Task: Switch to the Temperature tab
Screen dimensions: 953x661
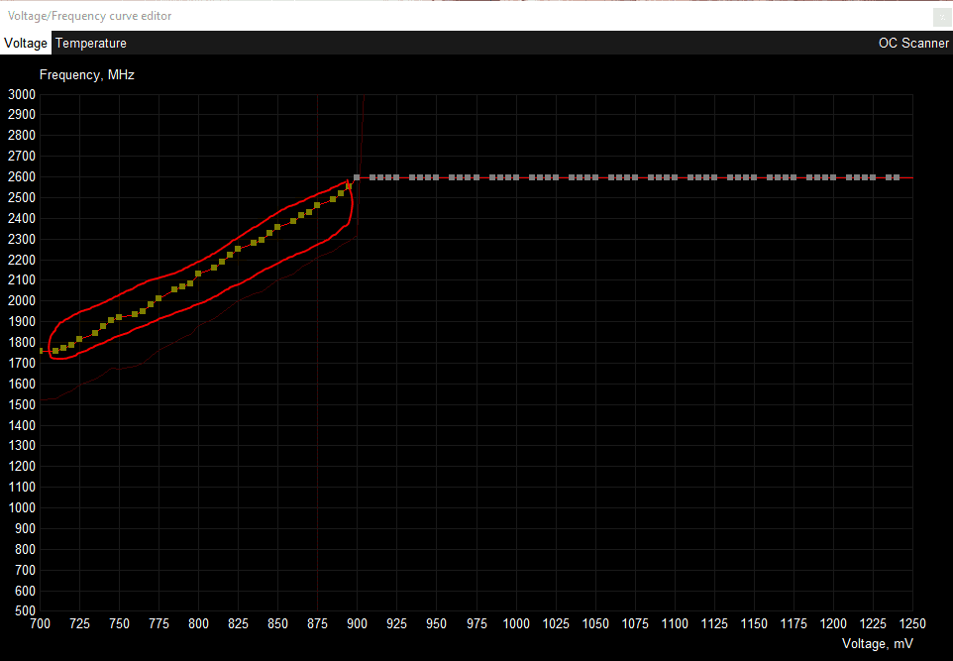Action: click(x=91, y=44)
